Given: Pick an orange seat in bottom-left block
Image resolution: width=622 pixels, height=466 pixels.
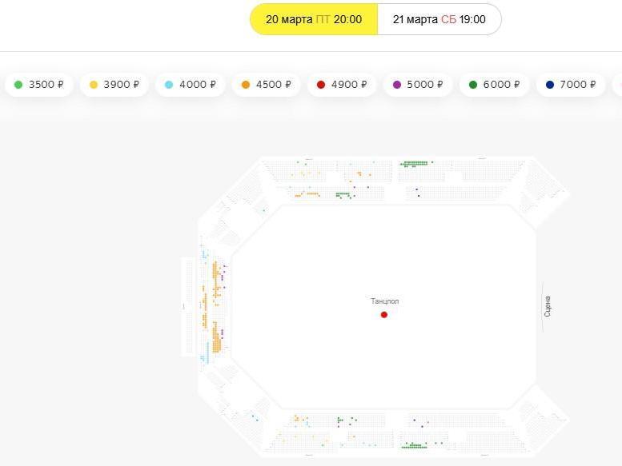Looking at the screenshot, I should pos(296,418).
